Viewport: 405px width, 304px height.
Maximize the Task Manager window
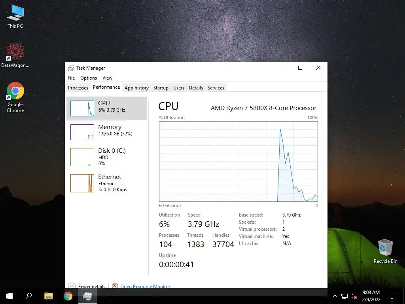pyautogui.click(x=300, y=68)
